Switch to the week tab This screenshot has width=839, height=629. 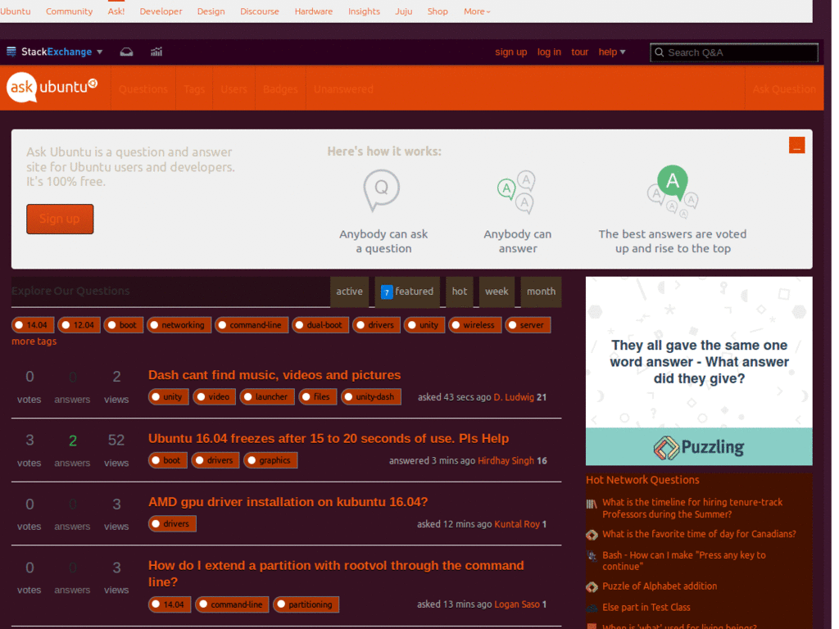497,292
